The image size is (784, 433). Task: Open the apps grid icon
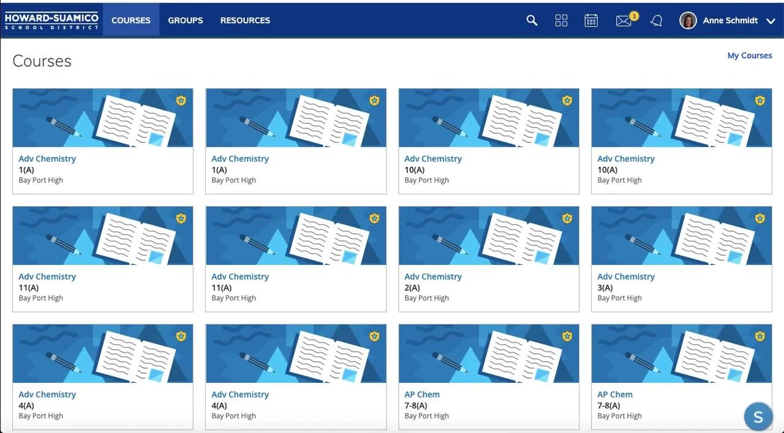pos(561,20)
